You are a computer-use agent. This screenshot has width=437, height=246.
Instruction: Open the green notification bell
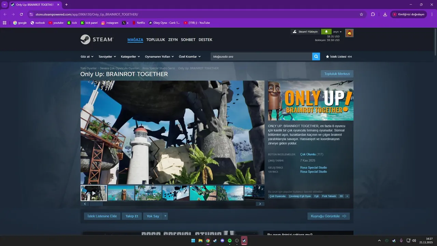click(x=326, y=31)
